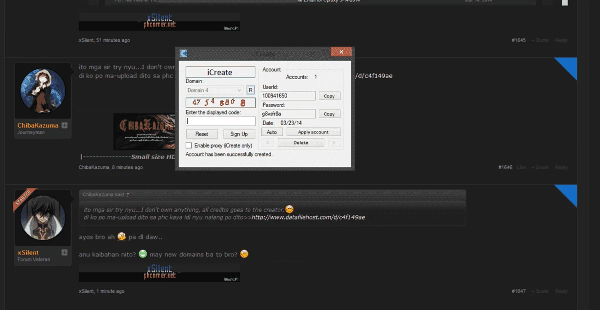Quote post #1645

point(540,40)
